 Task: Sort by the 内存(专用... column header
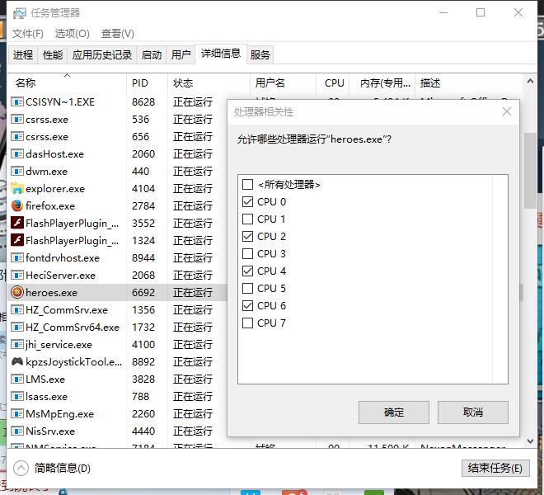pos(382,83)
